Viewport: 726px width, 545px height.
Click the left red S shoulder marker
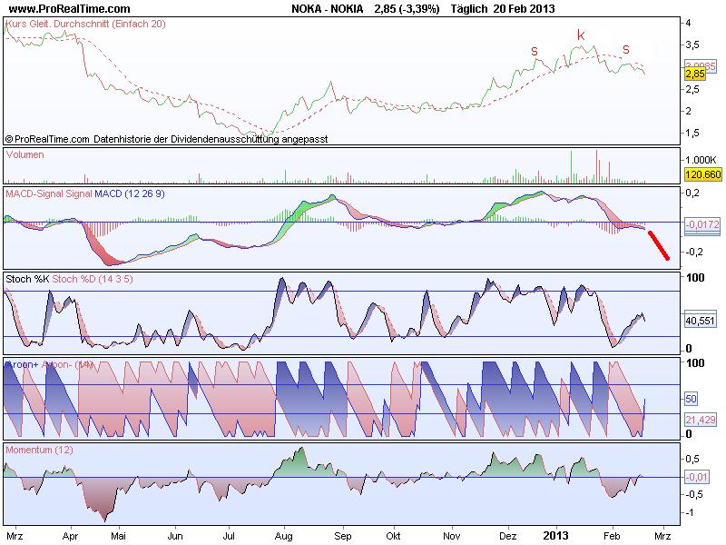[x=535, y=52]
